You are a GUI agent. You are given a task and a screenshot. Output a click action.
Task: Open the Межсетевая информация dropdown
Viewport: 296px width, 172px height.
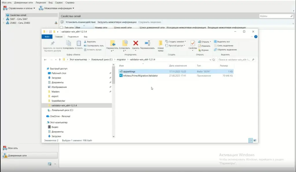pyautogui.click(x=57, y=8)
